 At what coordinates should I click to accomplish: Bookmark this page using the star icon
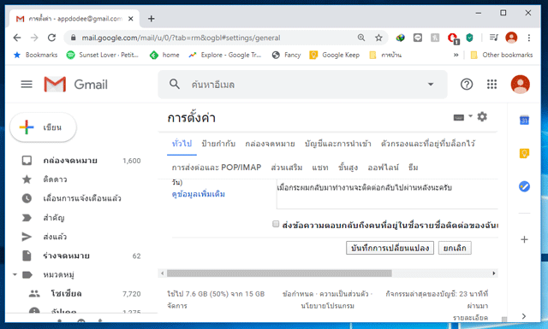point(378,38)
